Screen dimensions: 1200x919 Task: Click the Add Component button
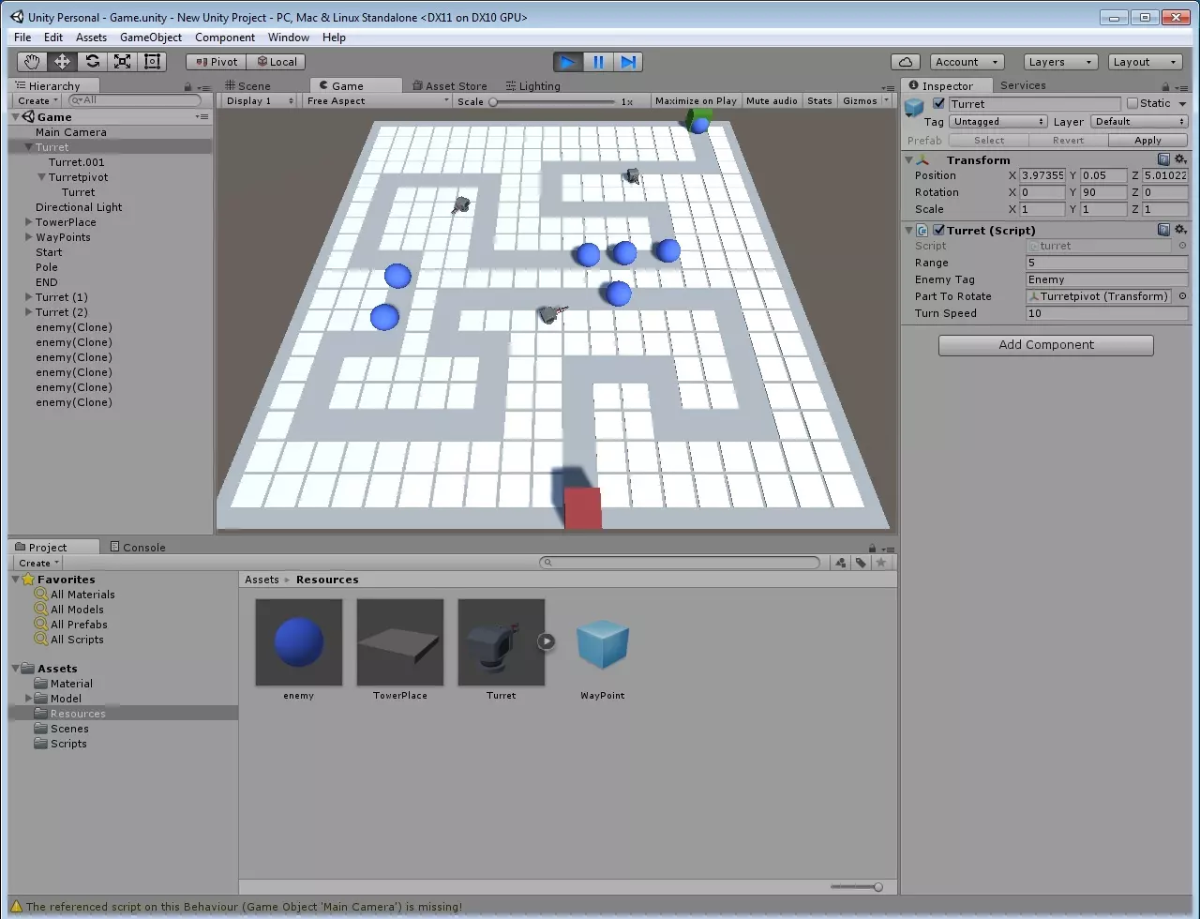1045,345
